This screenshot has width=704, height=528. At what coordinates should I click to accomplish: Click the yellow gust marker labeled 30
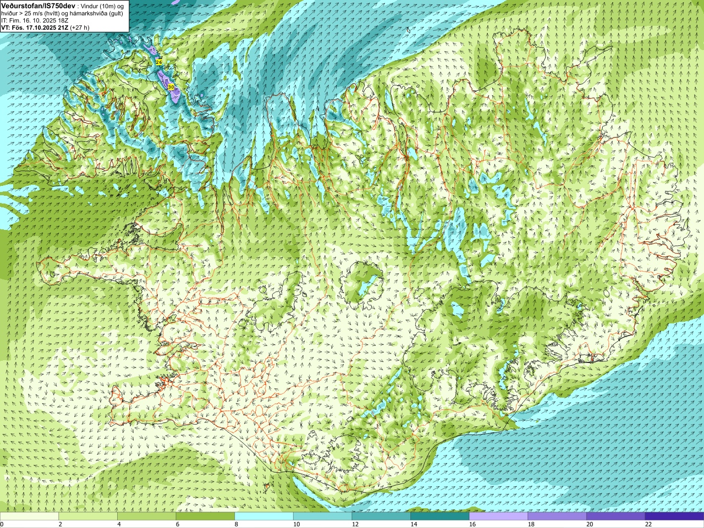coord(171,87)
